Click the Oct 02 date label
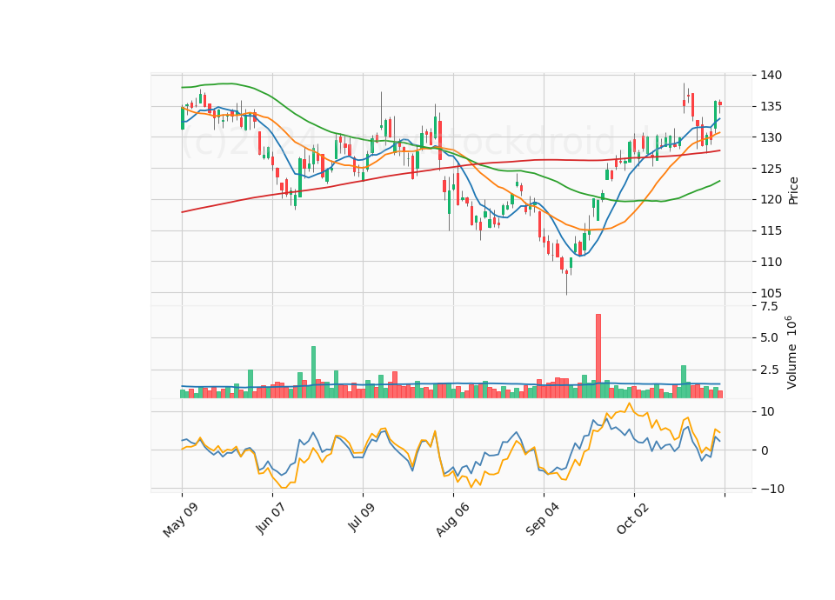This screenshot has width=835, height=600. click(633, 518)
